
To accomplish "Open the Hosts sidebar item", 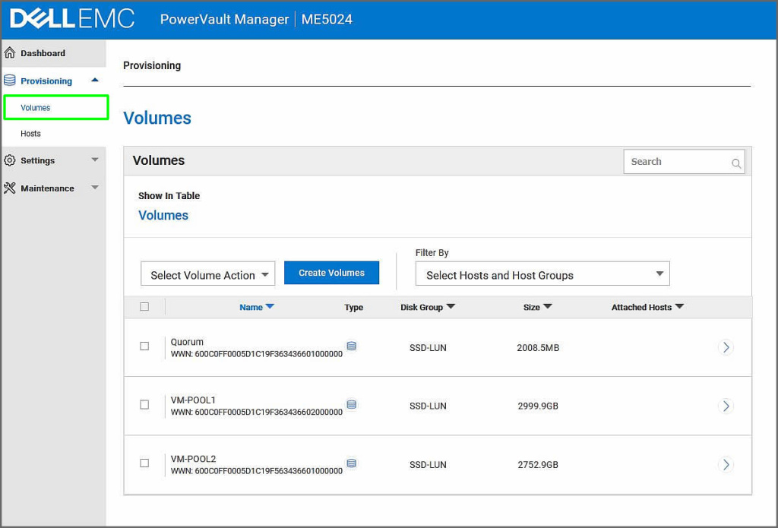I will [31, 134].
